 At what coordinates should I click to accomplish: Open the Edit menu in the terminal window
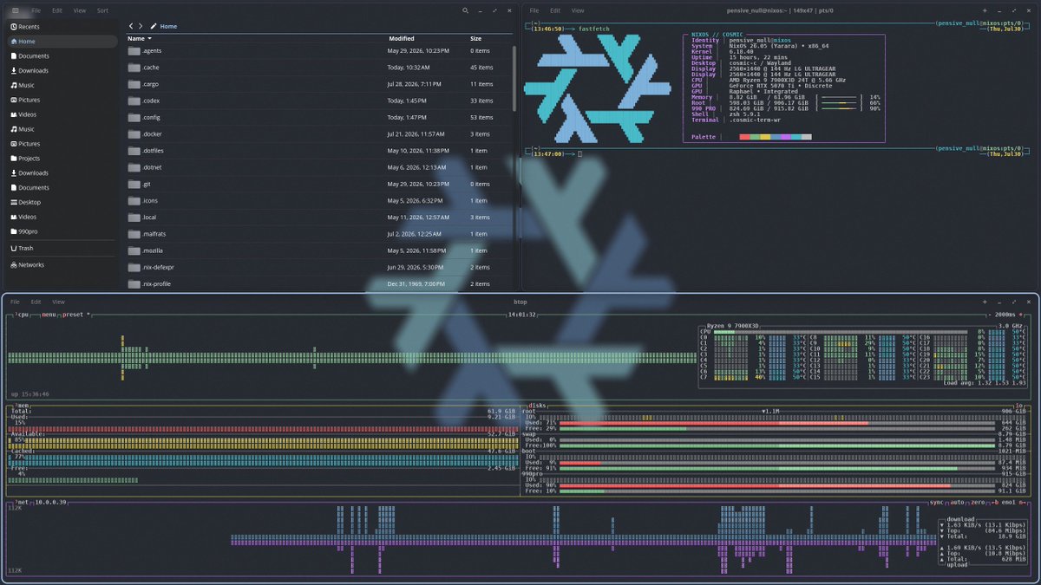coord(555,10)
